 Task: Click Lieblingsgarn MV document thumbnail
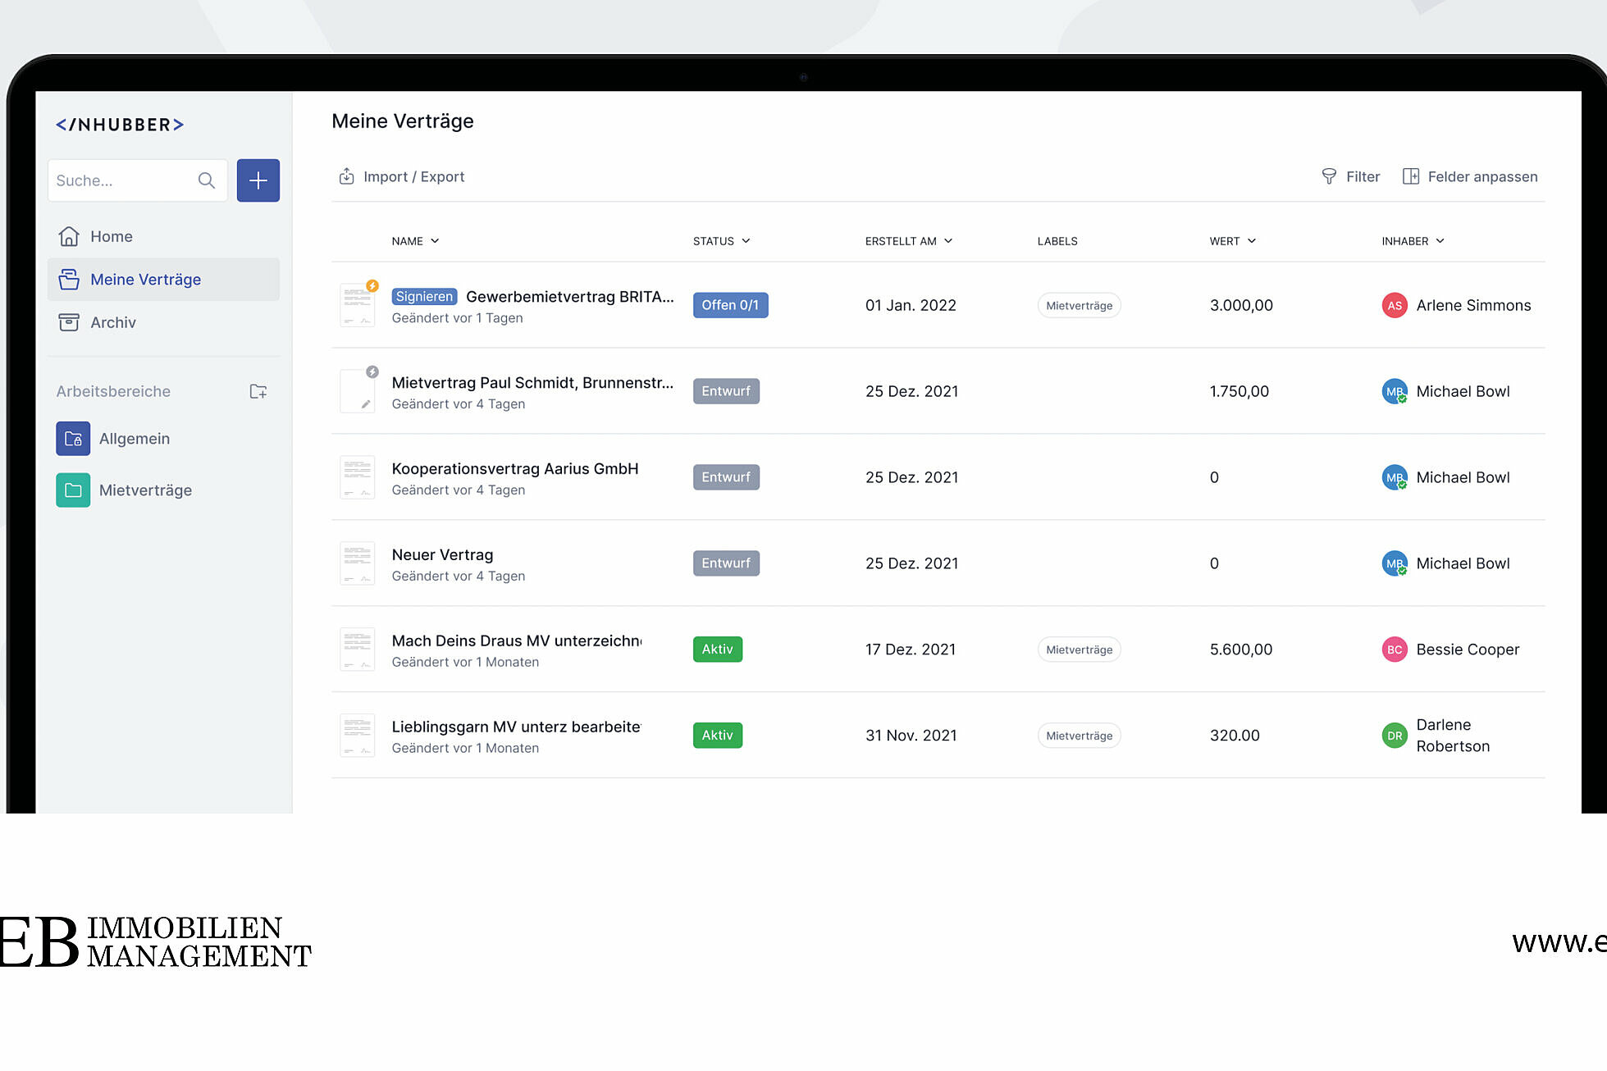click(358, 736)
